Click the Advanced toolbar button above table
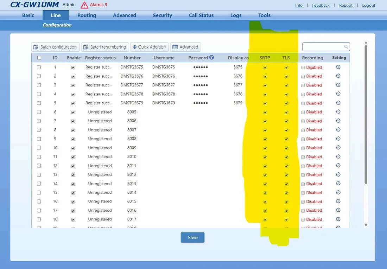 pyautogui.click(x=185, y=47)
